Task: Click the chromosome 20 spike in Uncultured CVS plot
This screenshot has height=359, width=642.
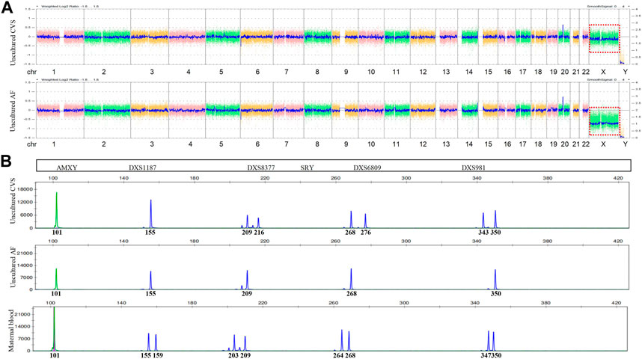Action: pyautogui.click(x=563, y=31)
